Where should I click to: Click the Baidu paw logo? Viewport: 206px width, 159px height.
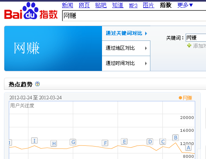[30, 11]
